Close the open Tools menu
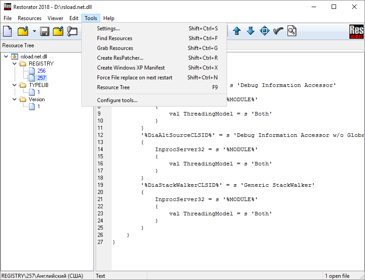This screenshot has height=280, width=365. pyautogui.click(x=91, y=18)
